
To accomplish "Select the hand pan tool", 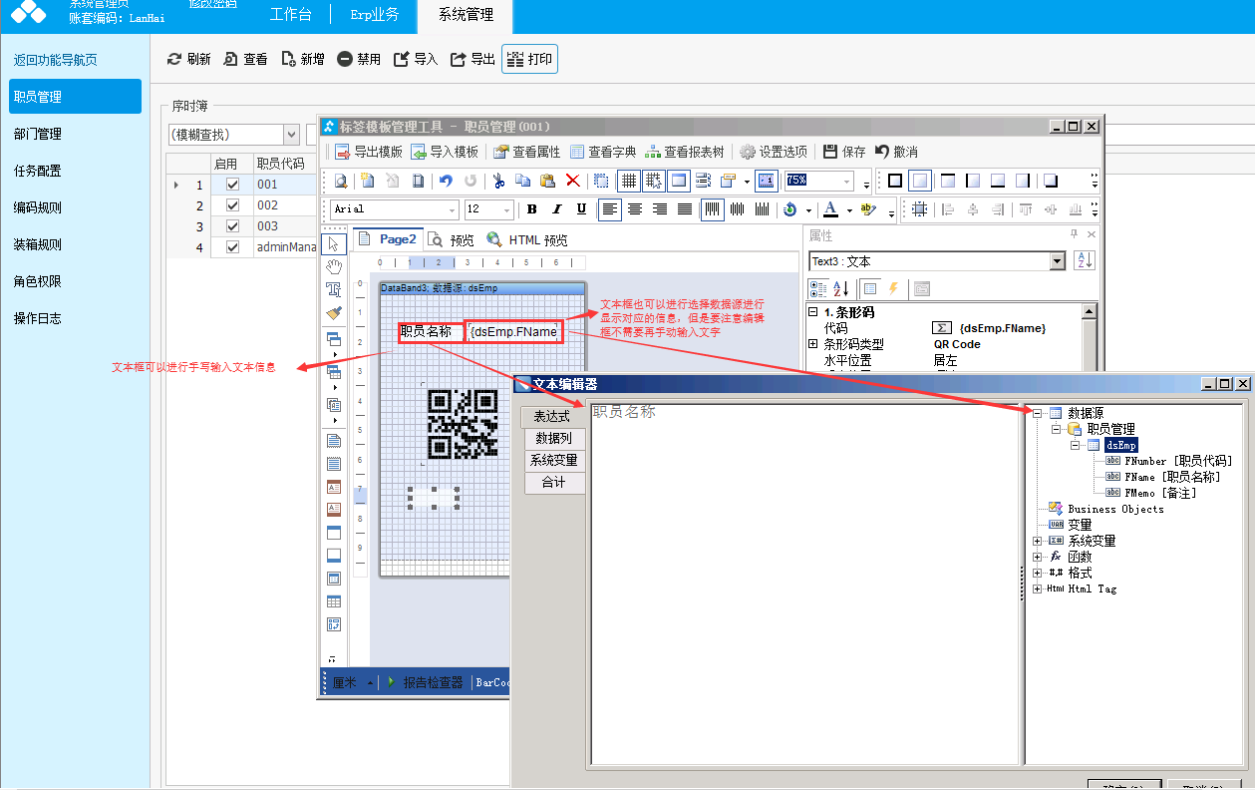I will click(x=334, y=265).
